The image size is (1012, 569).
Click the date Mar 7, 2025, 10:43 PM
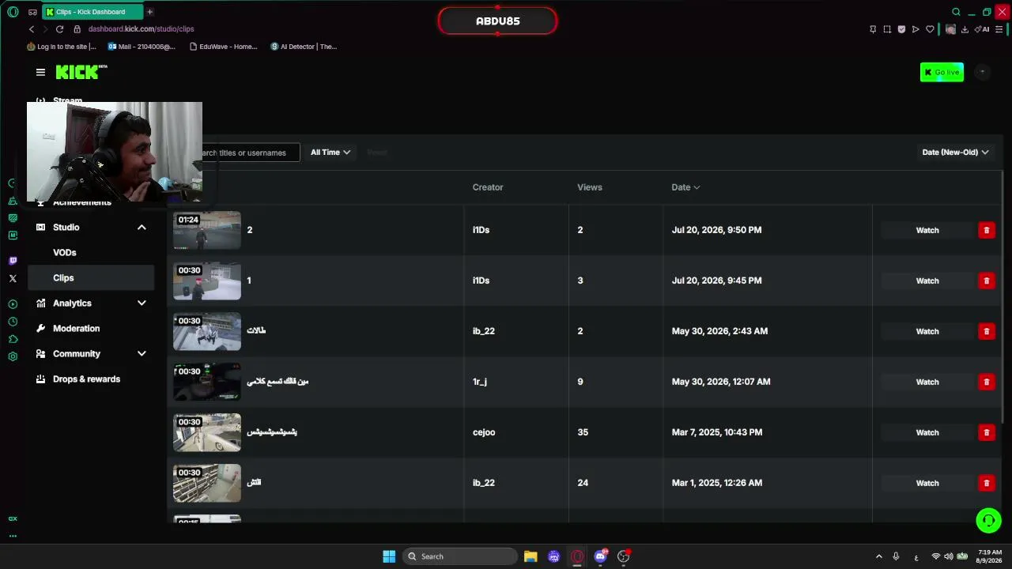pyautogui.click(x=717, y=432)
